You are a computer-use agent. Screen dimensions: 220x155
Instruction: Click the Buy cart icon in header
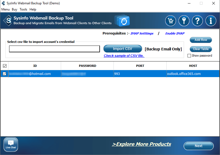pyautogui.click(x=171, y=21)
